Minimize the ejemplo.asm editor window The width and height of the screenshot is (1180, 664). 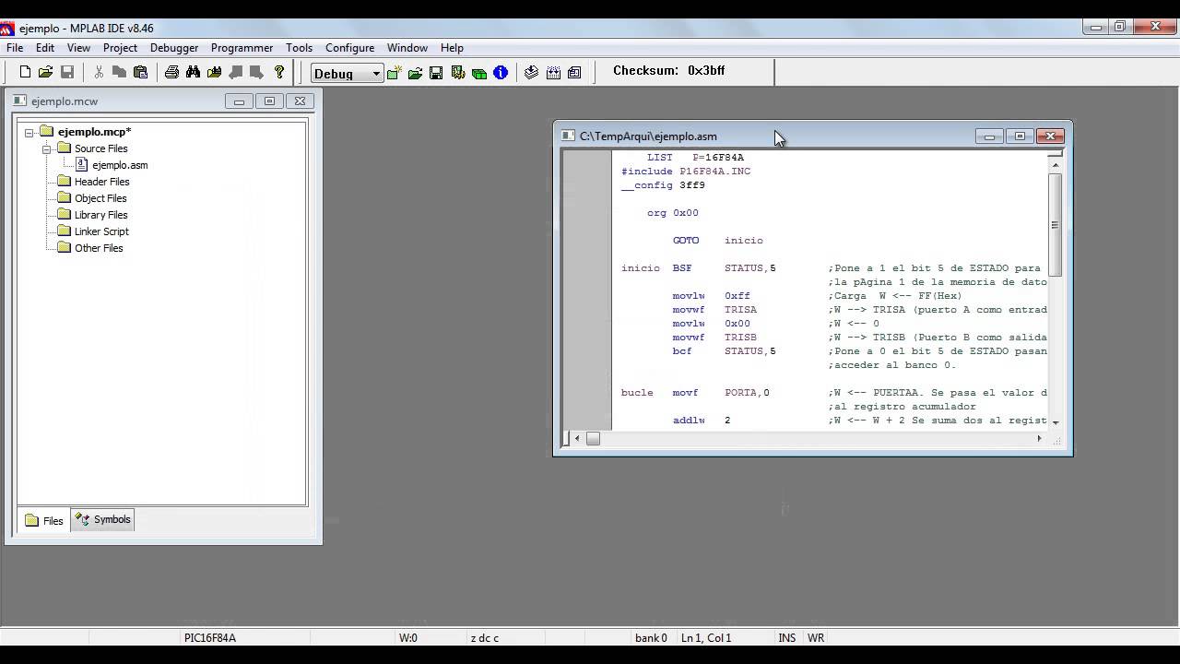tap(989, 136)
